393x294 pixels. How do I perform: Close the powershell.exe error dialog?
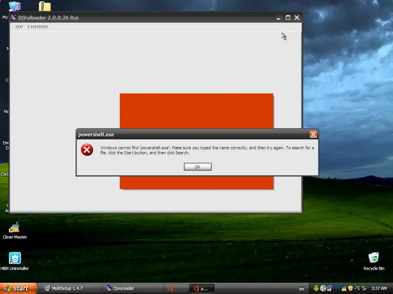(313, 134)
